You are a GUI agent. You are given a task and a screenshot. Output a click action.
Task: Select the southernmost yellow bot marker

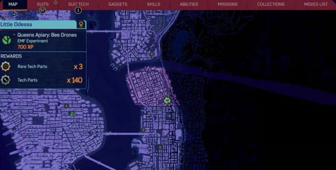[160, 147]
